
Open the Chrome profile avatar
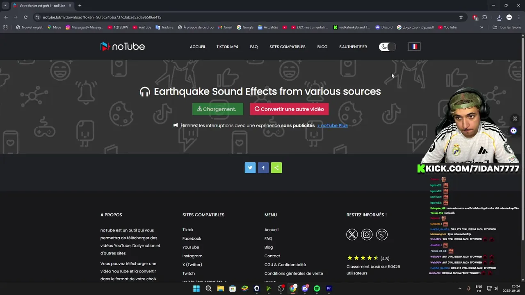[x=509, y=17]
